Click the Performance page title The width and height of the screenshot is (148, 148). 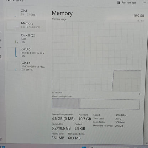(x=15, y=1)
